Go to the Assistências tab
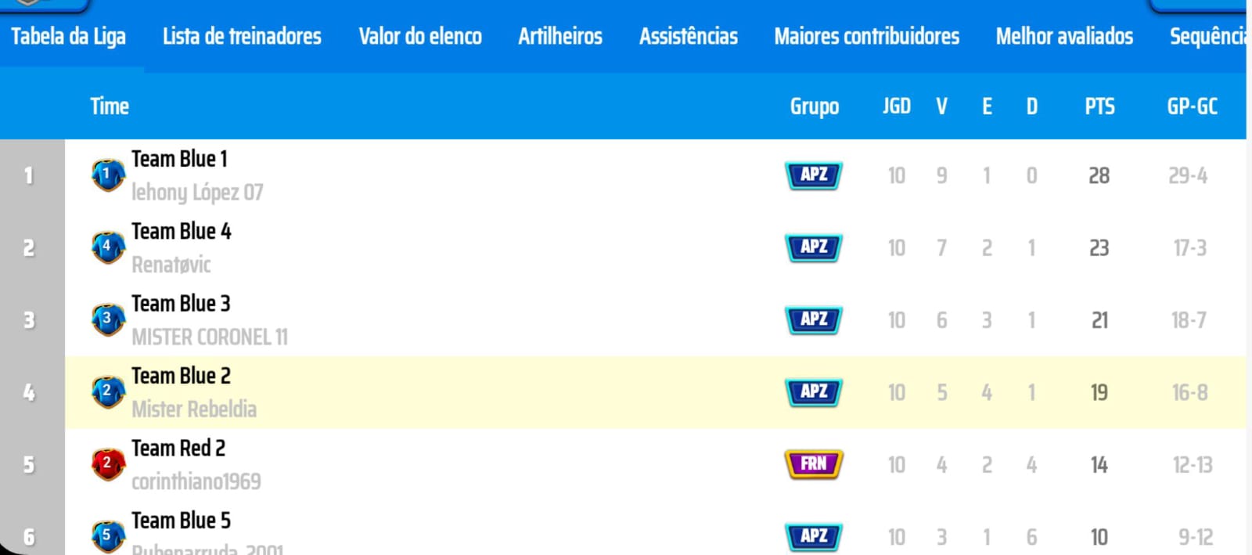1252x555 pixels. pos(689,37)
